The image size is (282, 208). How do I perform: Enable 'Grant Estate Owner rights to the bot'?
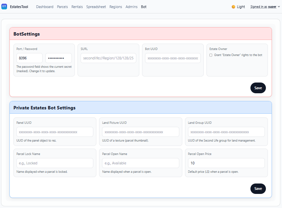(x=211, y=55)
